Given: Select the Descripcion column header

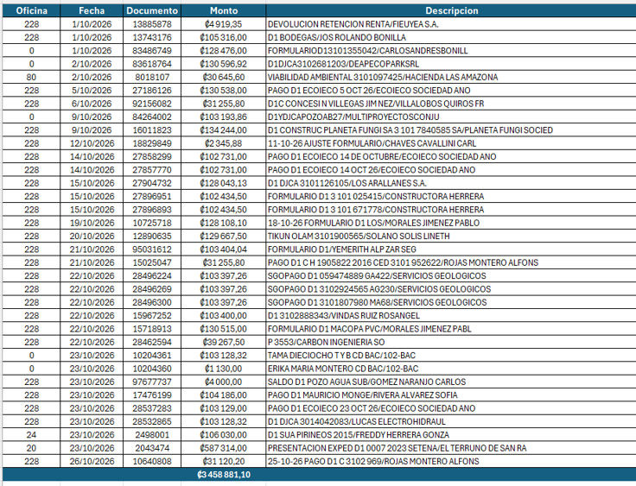Looking at the screenshot, I should tap(451, 10).
